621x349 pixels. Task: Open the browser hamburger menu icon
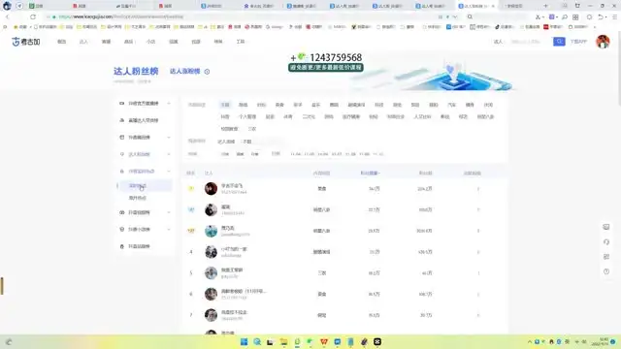coord(614,17)
